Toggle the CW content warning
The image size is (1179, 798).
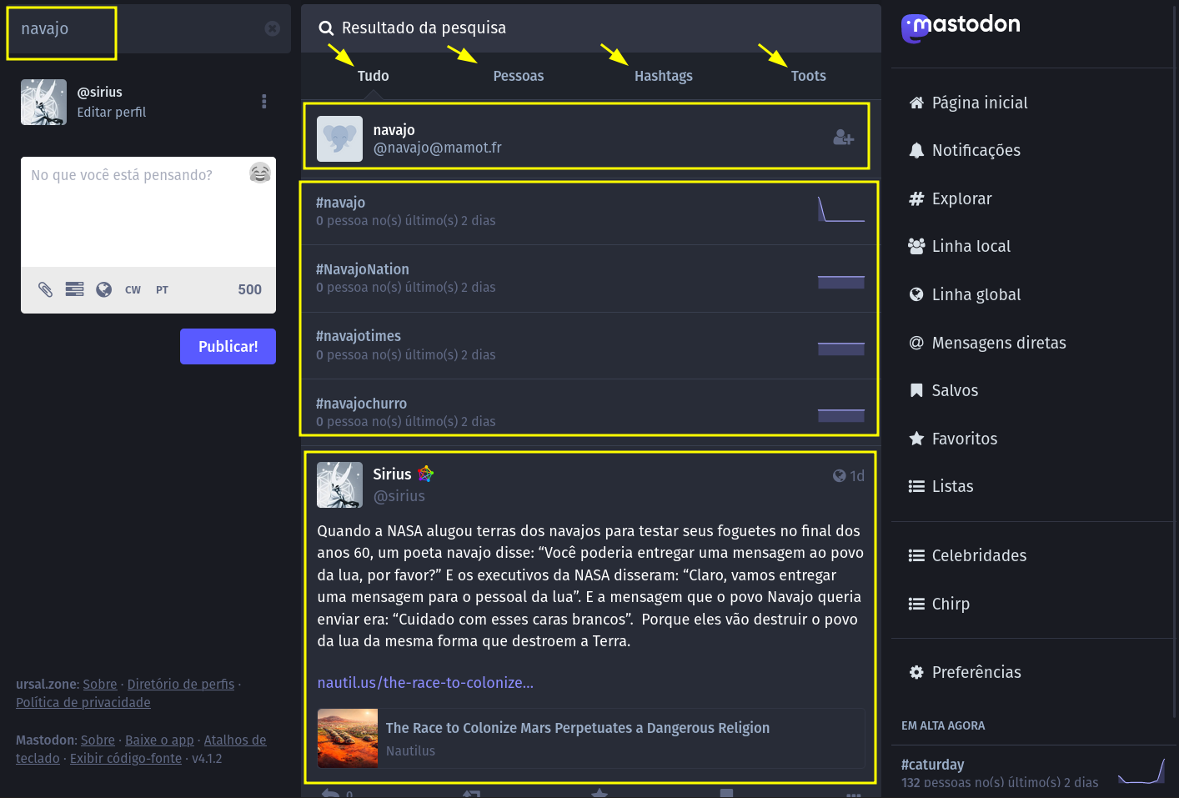133,290
